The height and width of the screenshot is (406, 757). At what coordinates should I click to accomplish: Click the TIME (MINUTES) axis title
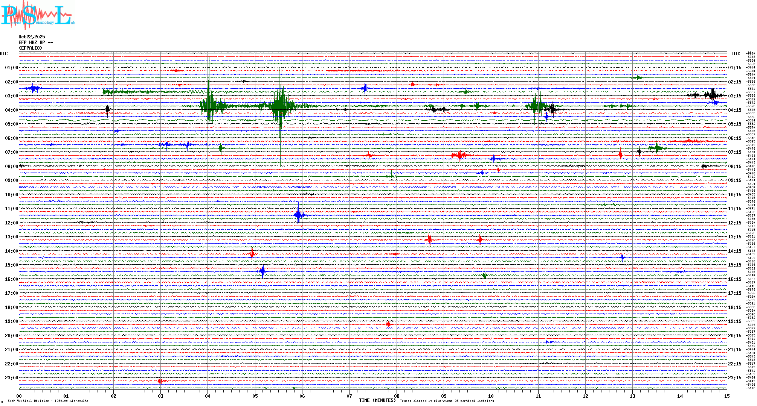377,400
